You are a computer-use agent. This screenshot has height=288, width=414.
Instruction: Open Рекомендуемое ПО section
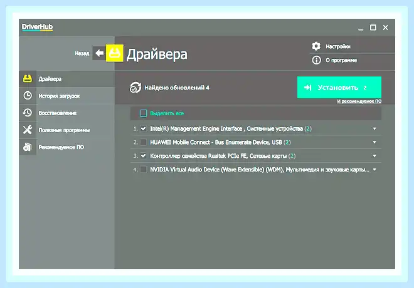(x=66, y=147)
